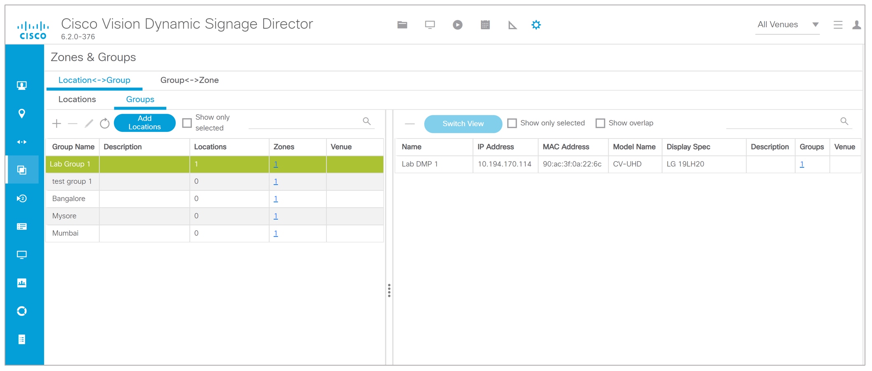
Task: Click the Add Locations button
Action: point(144,122)
